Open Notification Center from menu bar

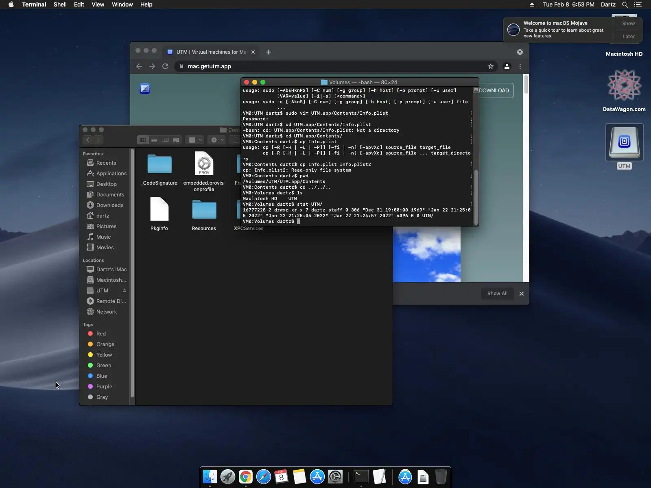pos(638,4)
